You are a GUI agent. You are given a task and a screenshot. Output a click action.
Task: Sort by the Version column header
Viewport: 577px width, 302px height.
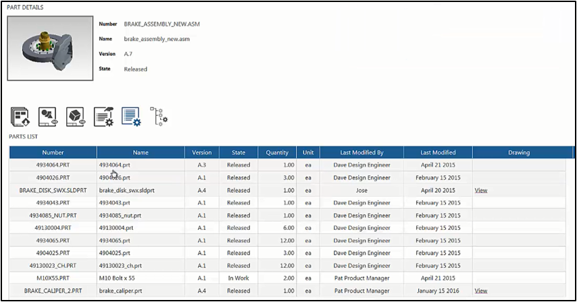[x=201, y=152]
